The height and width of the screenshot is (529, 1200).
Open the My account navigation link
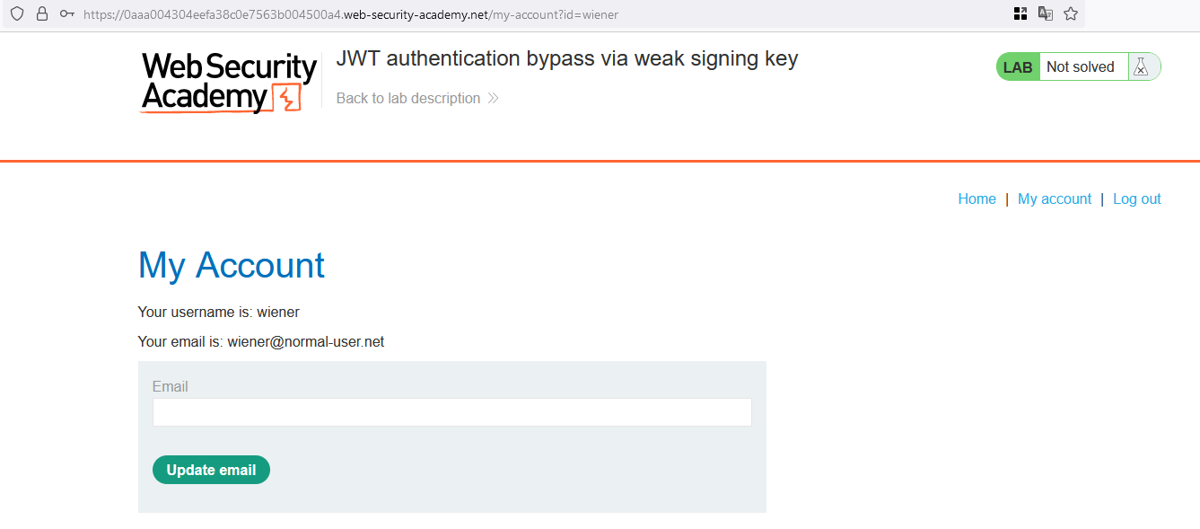[x=1055, y=199]
